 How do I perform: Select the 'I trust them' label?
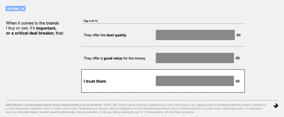(x=95, y=81)
